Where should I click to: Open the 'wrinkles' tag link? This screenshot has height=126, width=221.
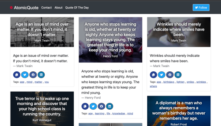[x=201, y=82]
